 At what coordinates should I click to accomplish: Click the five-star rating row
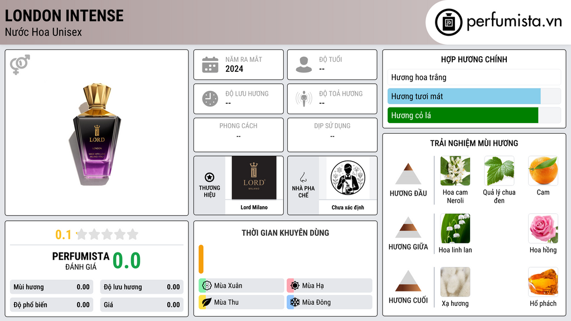pos(107,234)
